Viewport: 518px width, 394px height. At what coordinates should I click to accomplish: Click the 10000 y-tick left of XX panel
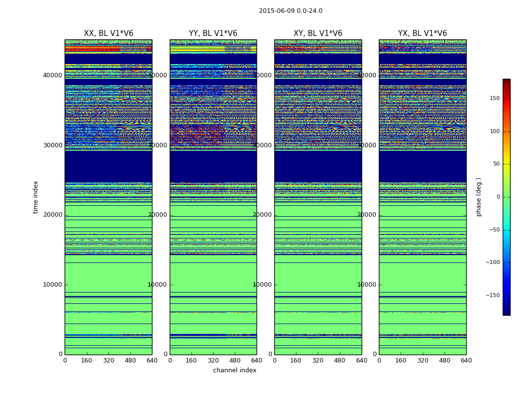click(52, 285)
